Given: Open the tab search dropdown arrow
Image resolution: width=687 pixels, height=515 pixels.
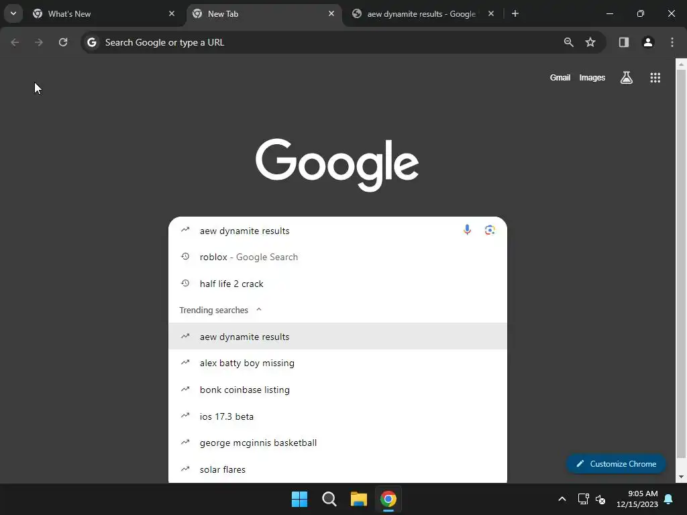Looking at the screenshot, I should coord(13,13).
